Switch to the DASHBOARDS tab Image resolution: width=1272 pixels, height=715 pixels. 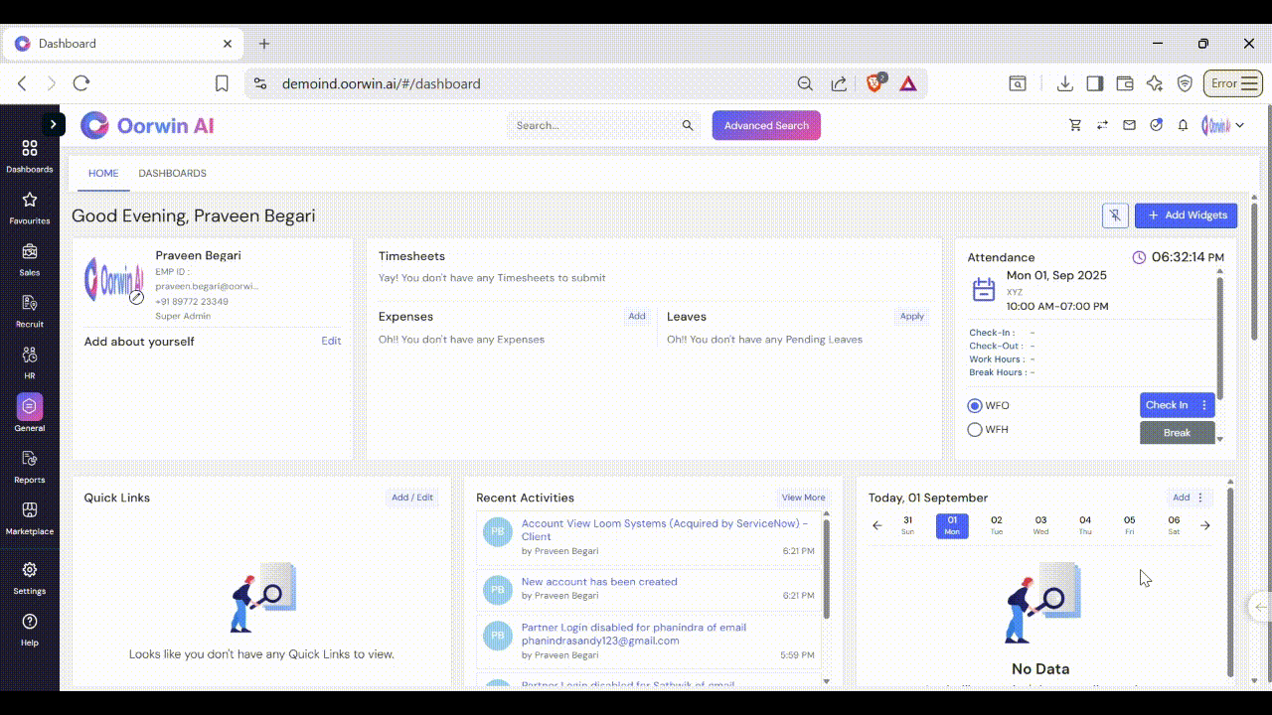[173, 173]
